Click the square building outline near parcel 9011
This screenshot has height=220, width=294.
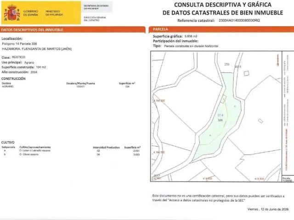coord(247,73)
